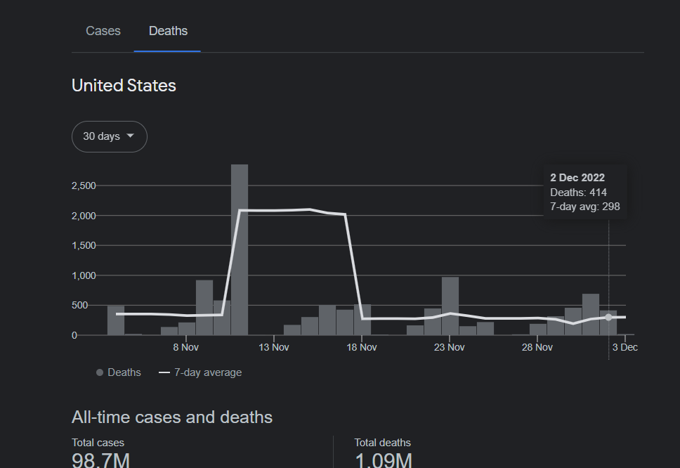680x468 pixels.
Task: Click the grey Deaths legend dot
Action: coord(100,372)
